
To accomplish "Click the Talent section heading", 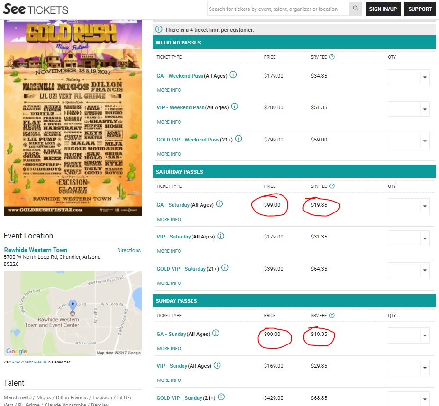I will tap(14, 383).
